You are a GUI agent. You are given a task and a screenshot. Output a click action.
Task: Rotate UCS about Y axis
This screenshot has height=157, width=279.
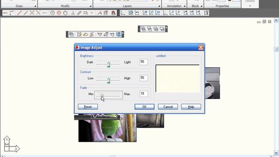(x=192, y=13)
